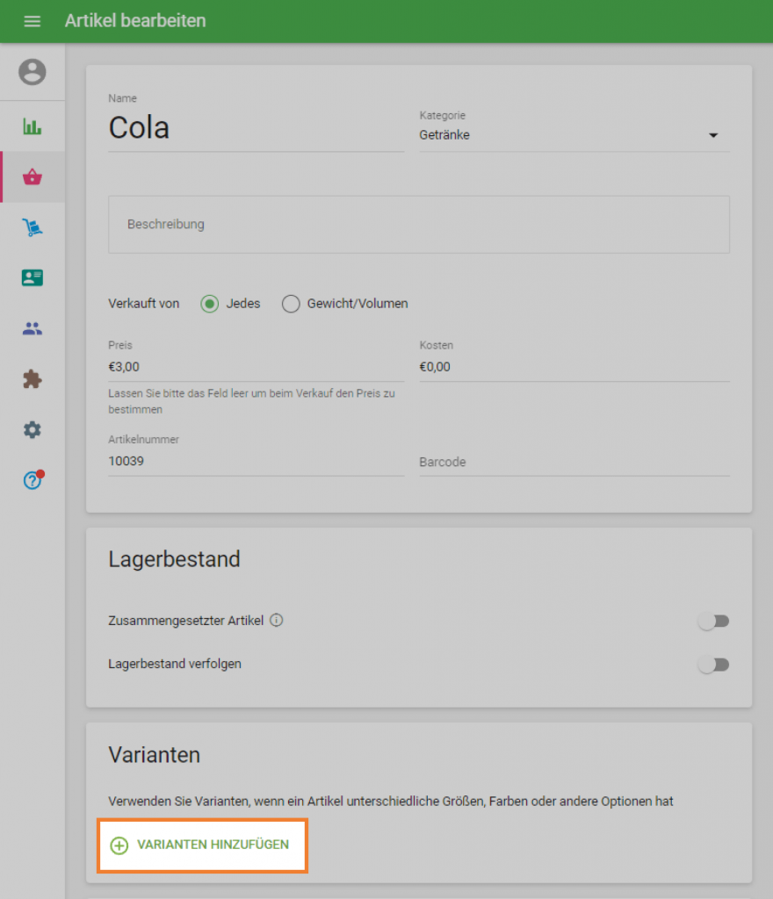
Task: Open integrations puzzle piece icon
Action: [33, 379]
